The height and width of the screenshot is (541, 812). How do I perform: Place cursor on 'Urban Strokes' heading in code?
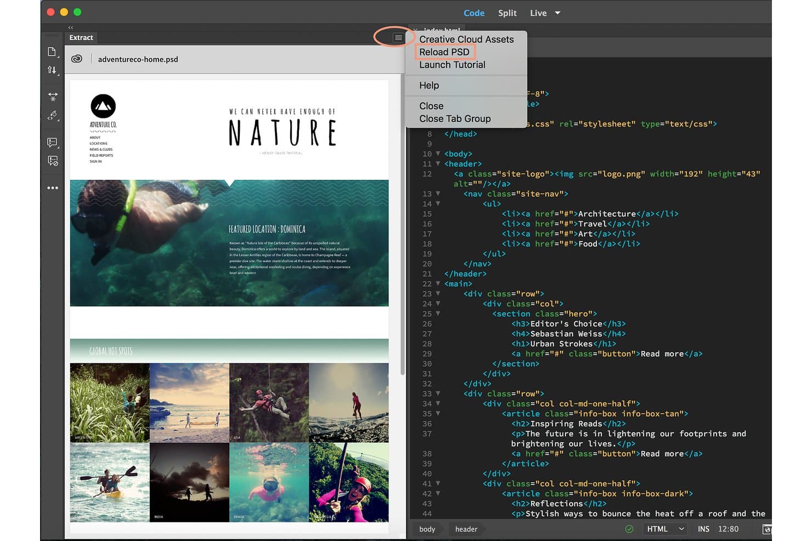(561, 344)
